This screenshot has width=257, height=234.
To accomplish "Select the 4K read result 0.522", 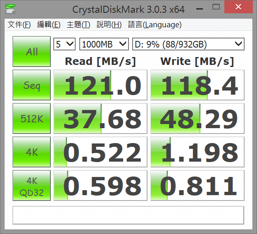I will pos(100,152).
